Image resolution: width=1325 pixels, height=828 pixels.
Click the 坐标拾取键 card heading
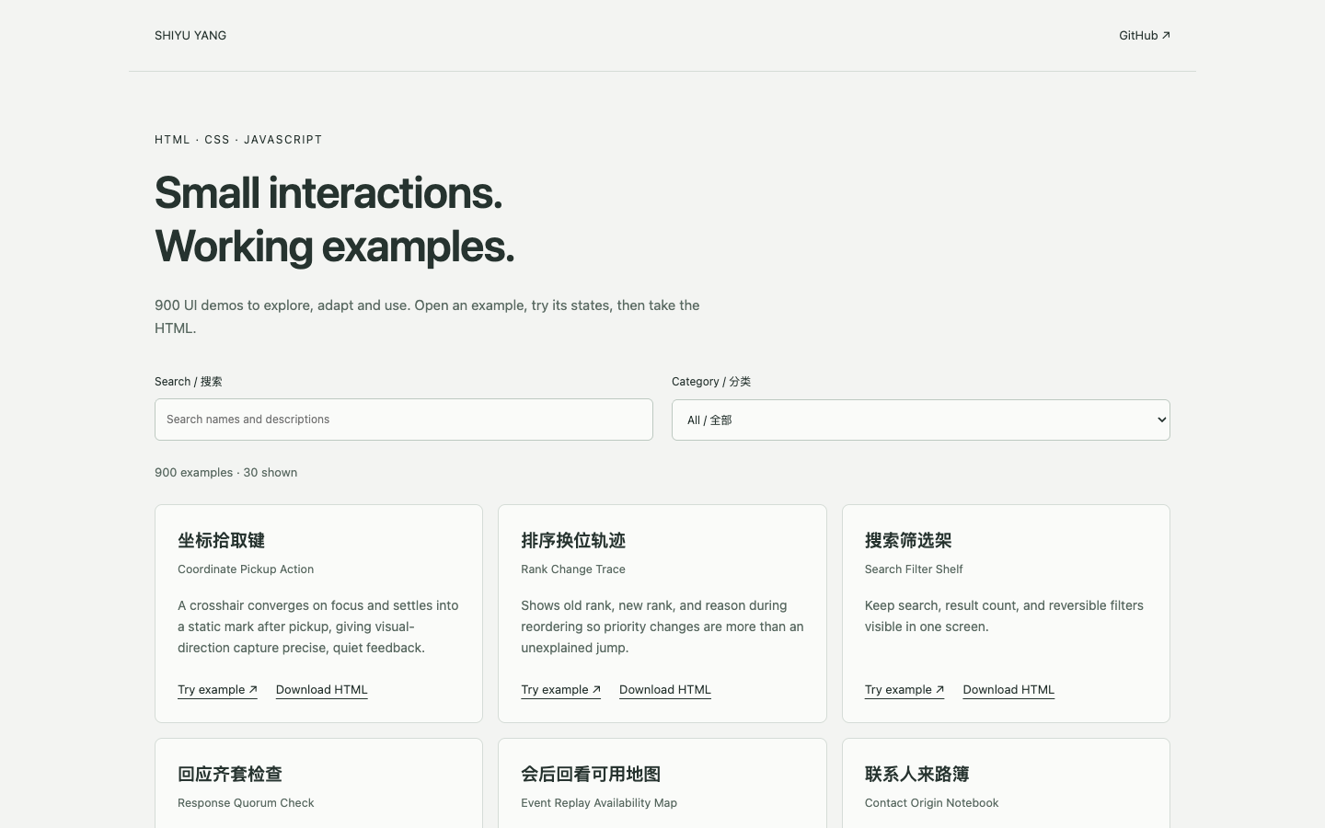[222, 541]
